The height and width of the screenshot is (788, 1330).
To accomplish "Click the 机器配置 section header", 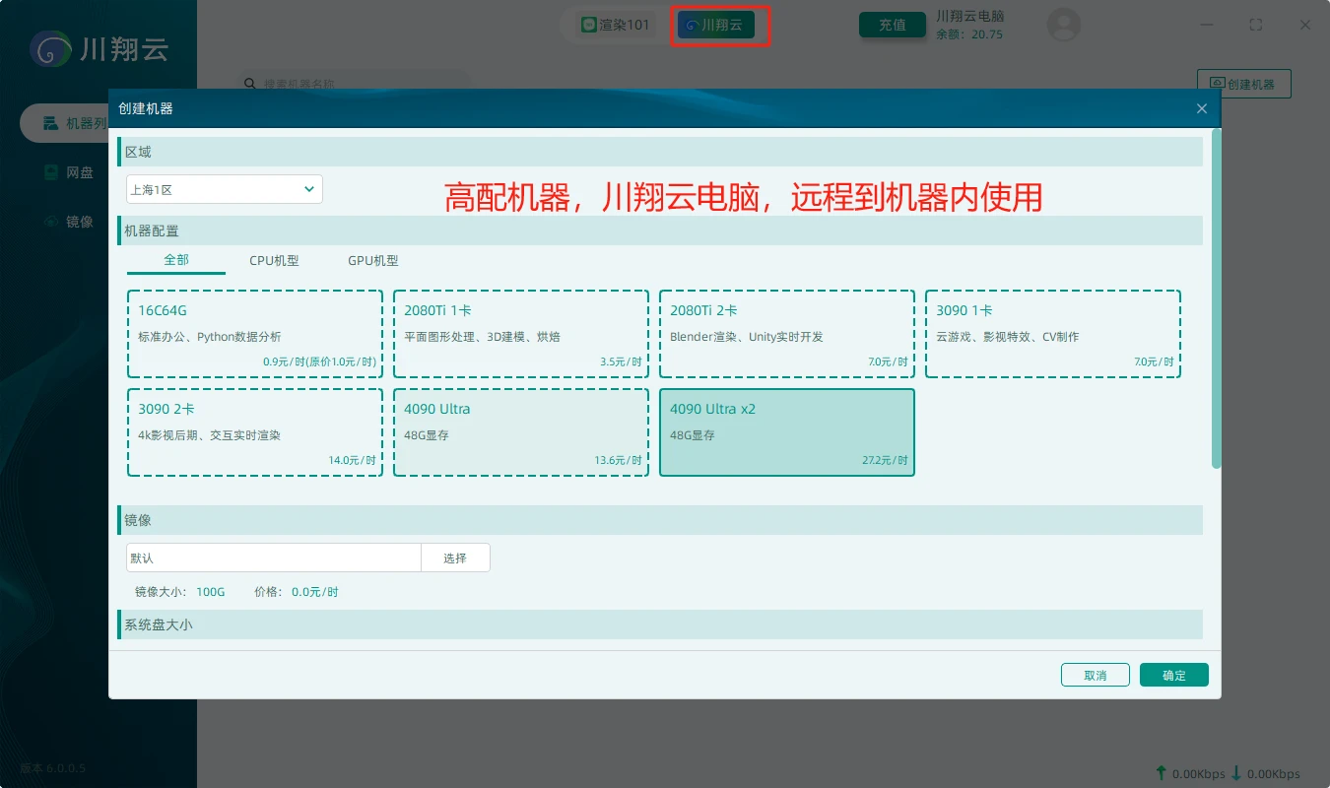I will tap(660, 230).
